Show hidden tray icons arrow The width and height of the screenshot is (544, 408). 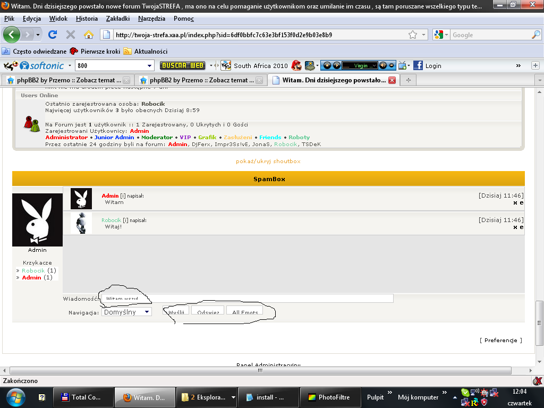455,397
